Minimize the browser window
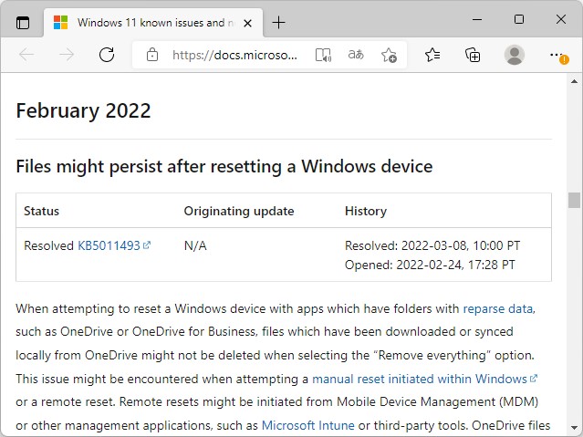 477,19
